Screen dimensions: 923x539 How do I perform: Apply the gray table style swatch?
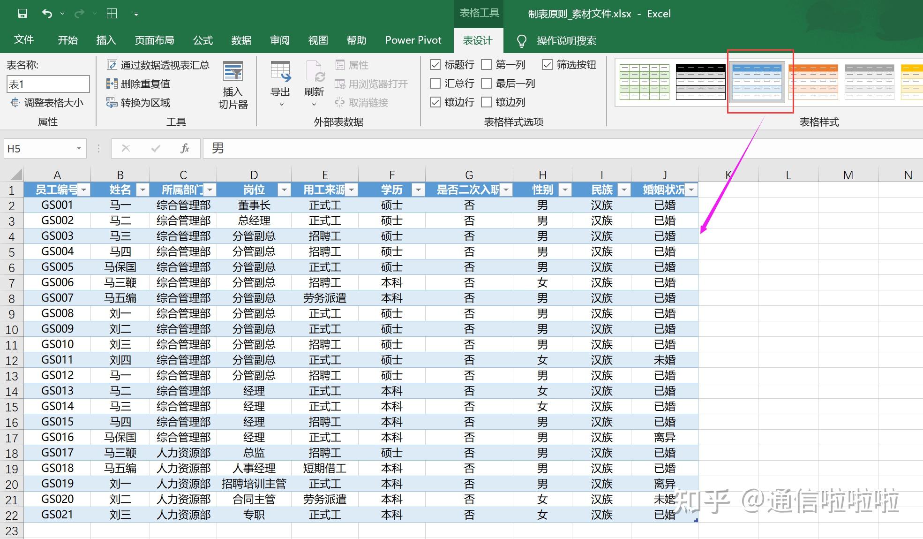[870, 82]
